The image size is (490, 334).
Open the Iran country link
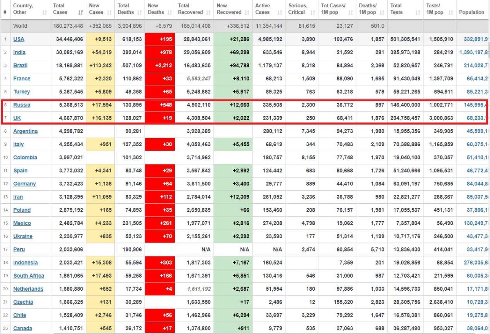(18, 197)
